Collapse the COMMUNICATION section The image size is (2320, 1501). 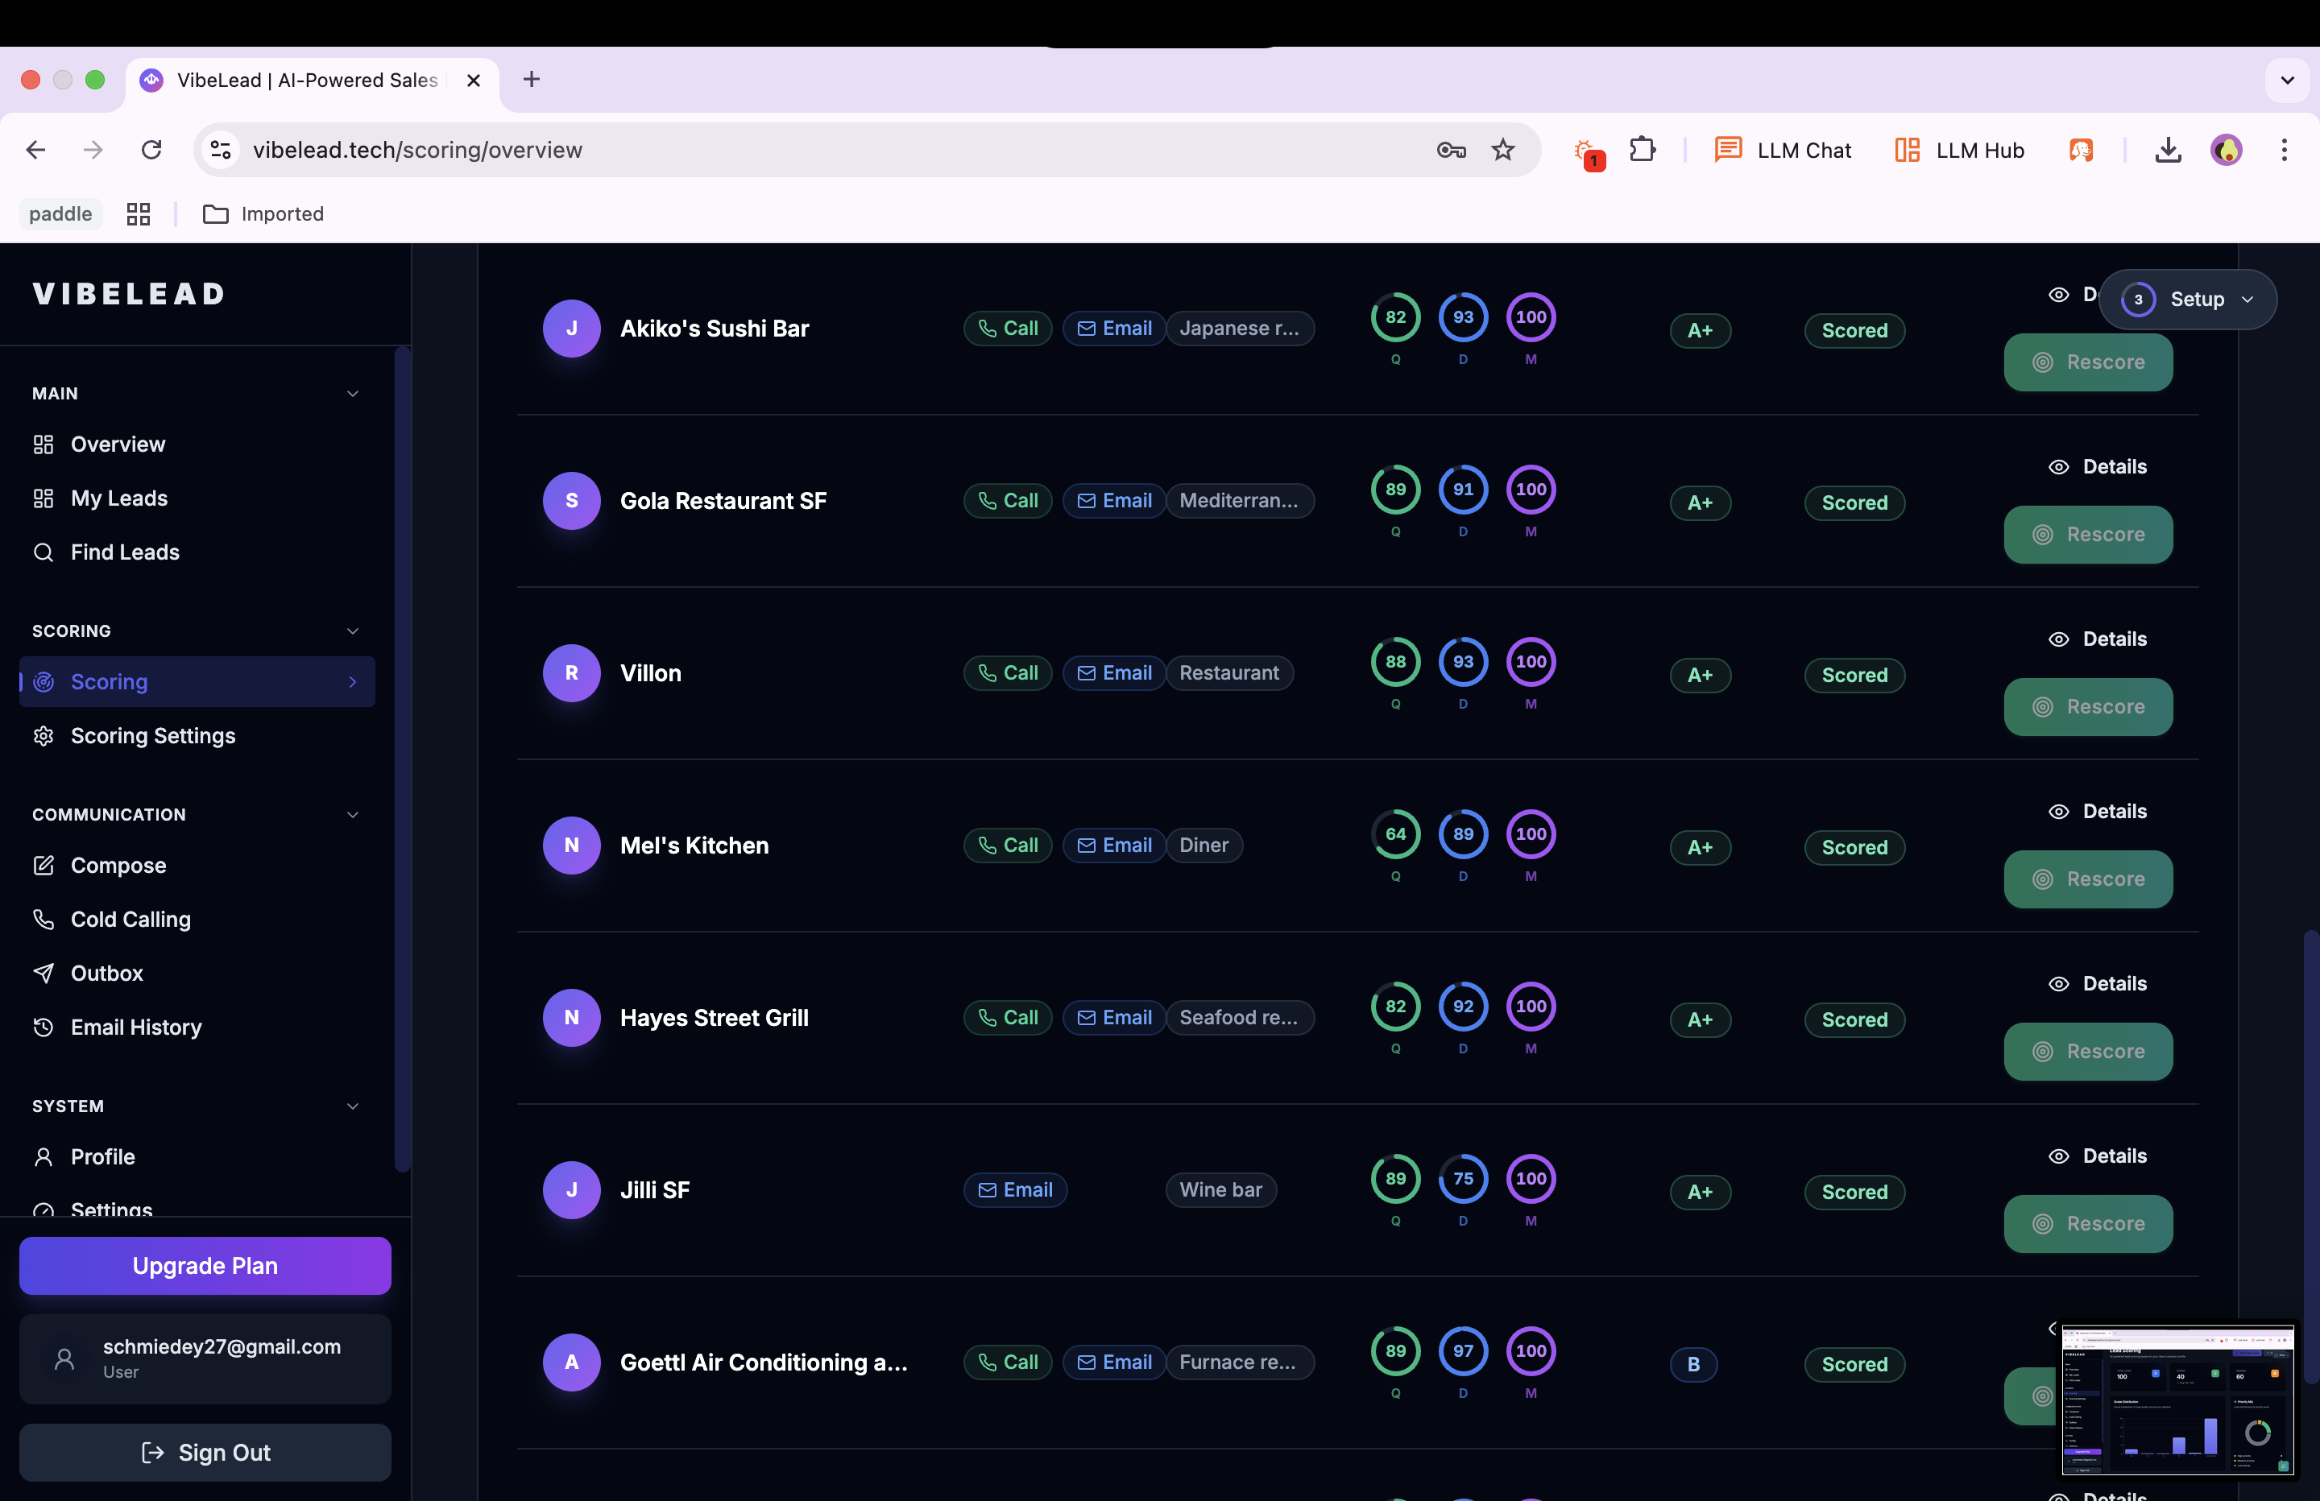pos(352,814)
